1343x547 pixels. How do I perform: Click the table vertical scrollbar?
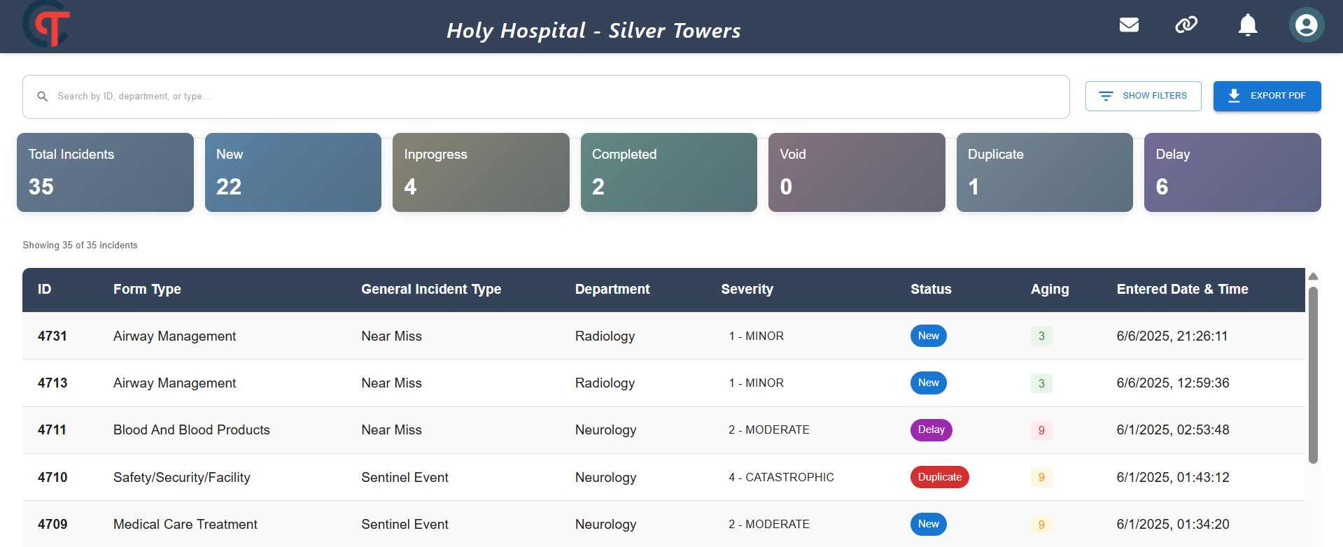click(x=1314, y=376)
